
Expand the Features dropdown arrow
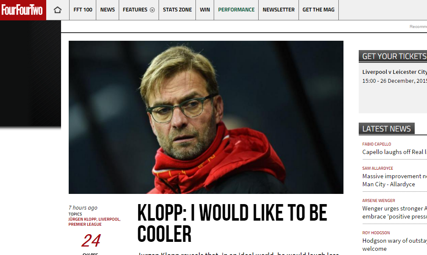[x=153, y=10]
